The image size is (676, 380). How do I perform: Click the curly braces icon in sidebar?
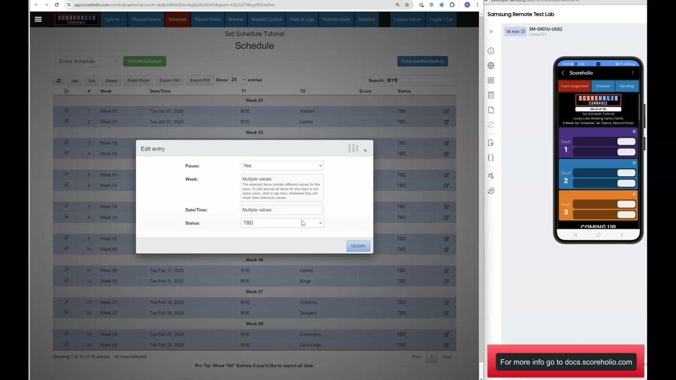click(x=491, y=158)
